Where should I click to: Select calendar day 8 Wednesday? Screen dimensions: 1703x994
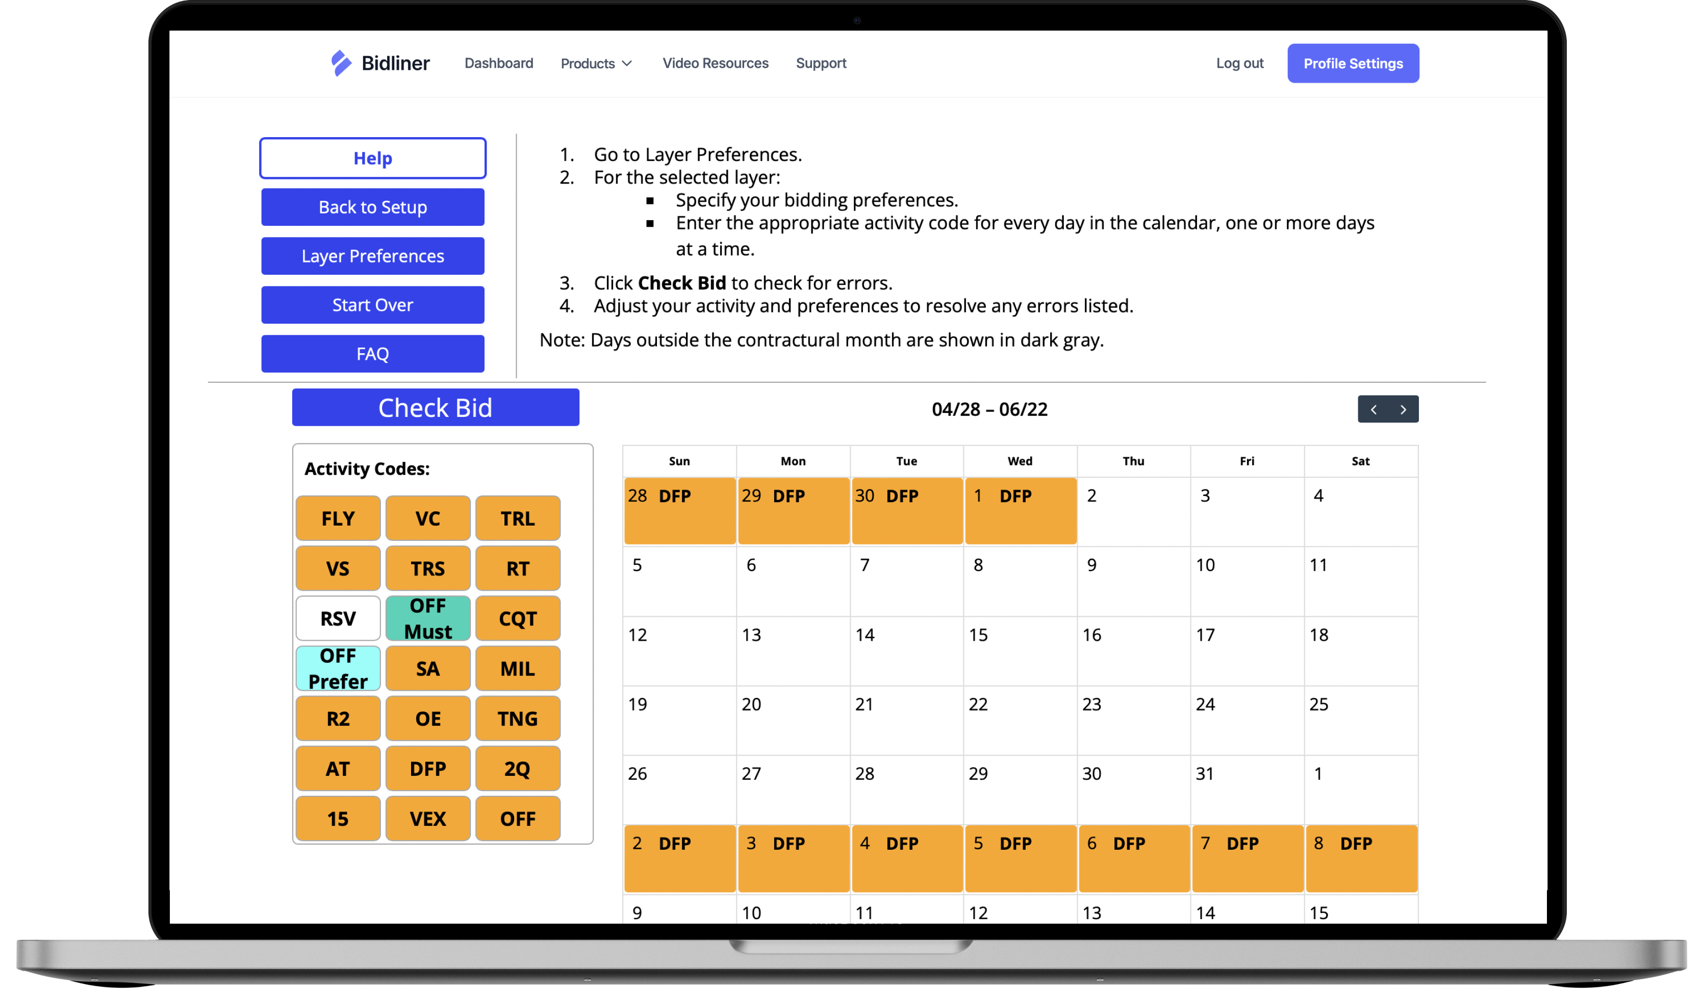[1021, 582]
